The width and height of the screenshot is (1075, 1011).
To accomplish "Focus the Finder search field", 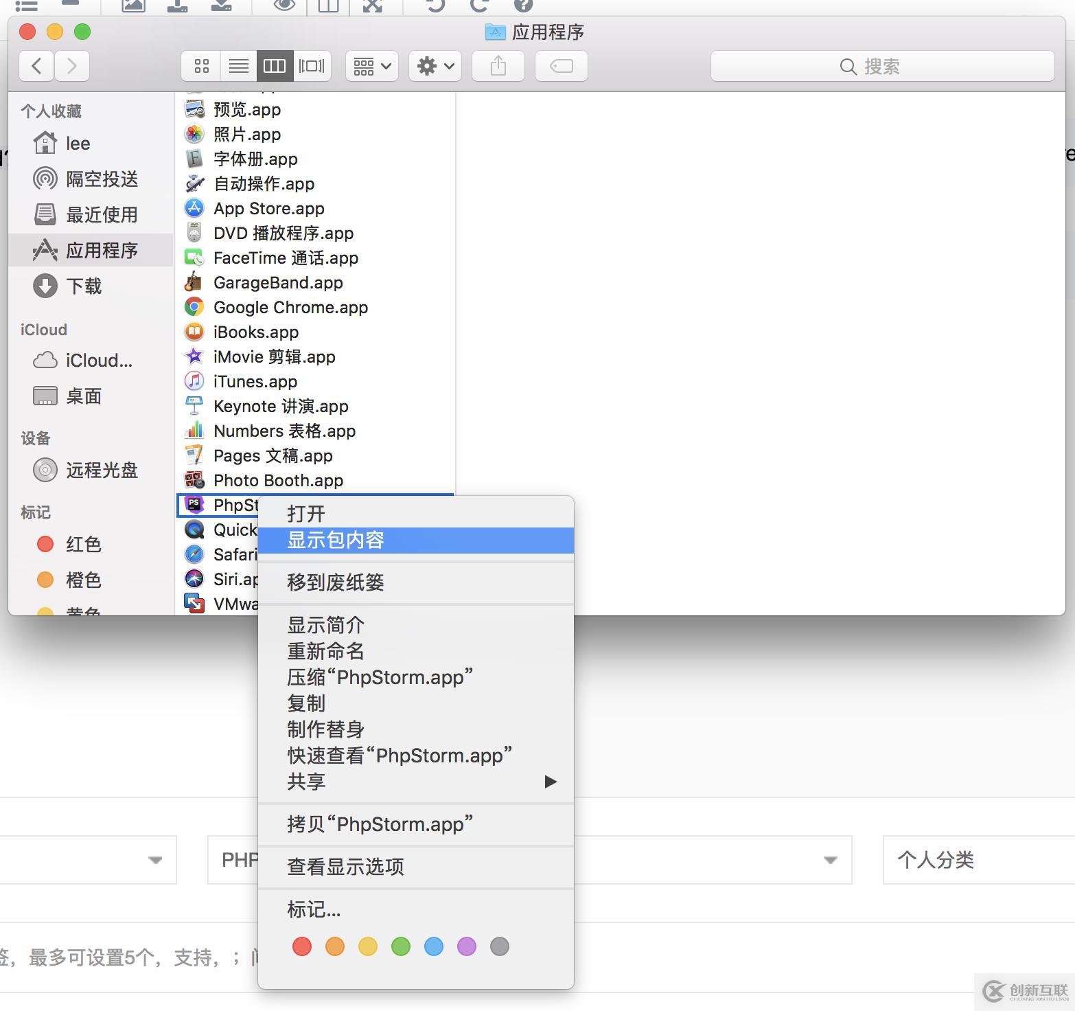I will [882, 66].
